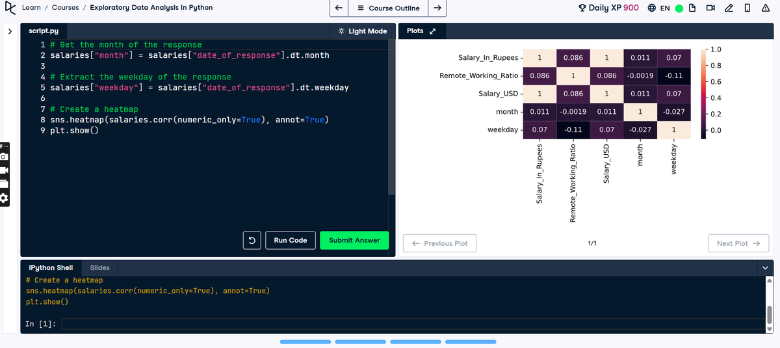Click the Run Code button
780x348 pixels.
(x=290, y=241)
